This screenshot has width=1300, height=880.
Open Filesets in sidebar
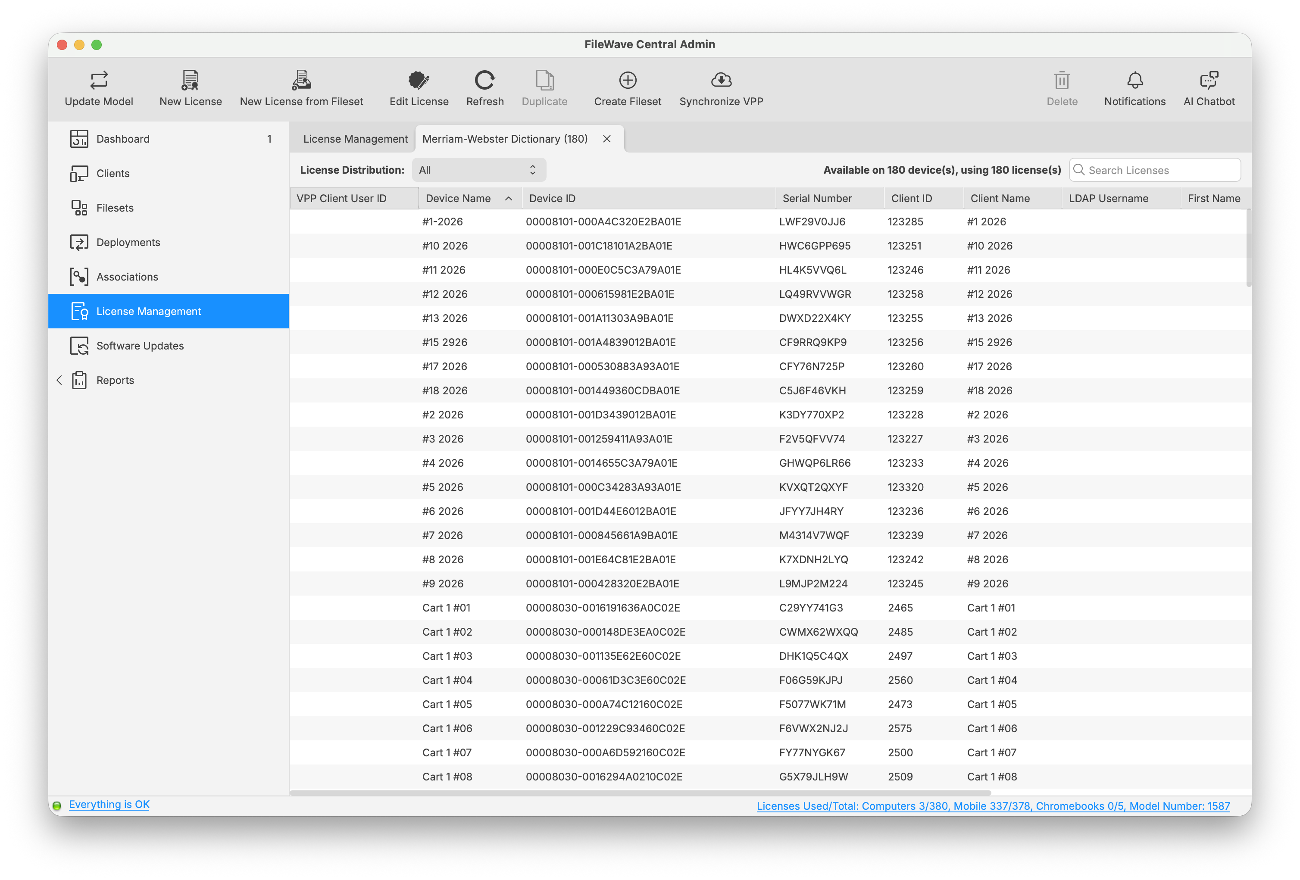pos(169,208)
